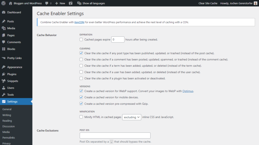Click the Media icon in sidebar
This screenshot has width=259, height=145.
click(x=4, y=28)
